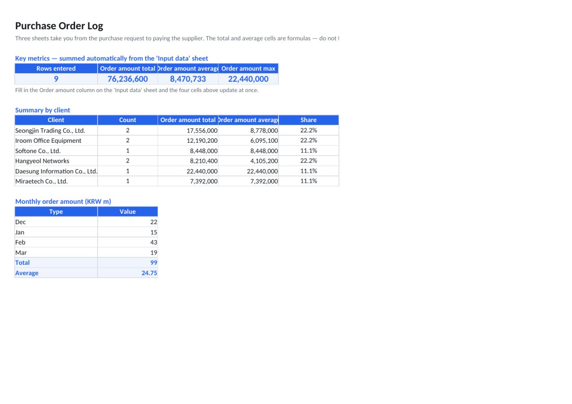The height and width of the screenshot is (404, 572).
Task: Click the amount '12,190,200'
Action: coord(188,141)
